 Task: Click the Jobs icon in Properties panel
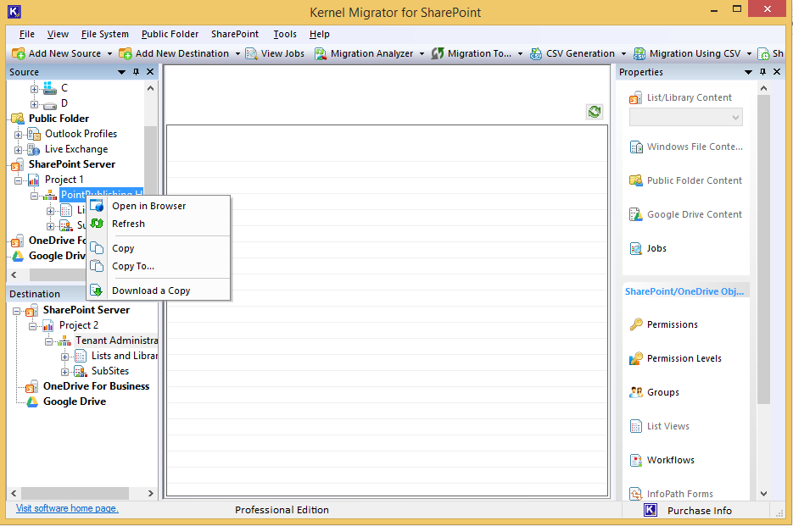pyautogui.click(x=636, y=248)
